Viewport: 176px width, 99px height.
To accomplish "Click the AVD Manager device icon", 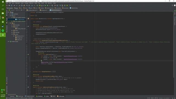I will point(62,5).
